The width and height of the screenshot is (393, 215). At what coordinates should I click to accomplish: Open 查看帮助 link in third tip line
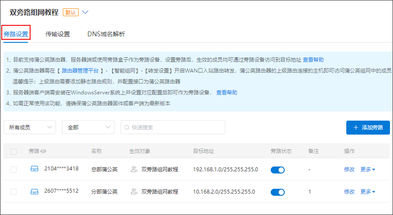227,93
